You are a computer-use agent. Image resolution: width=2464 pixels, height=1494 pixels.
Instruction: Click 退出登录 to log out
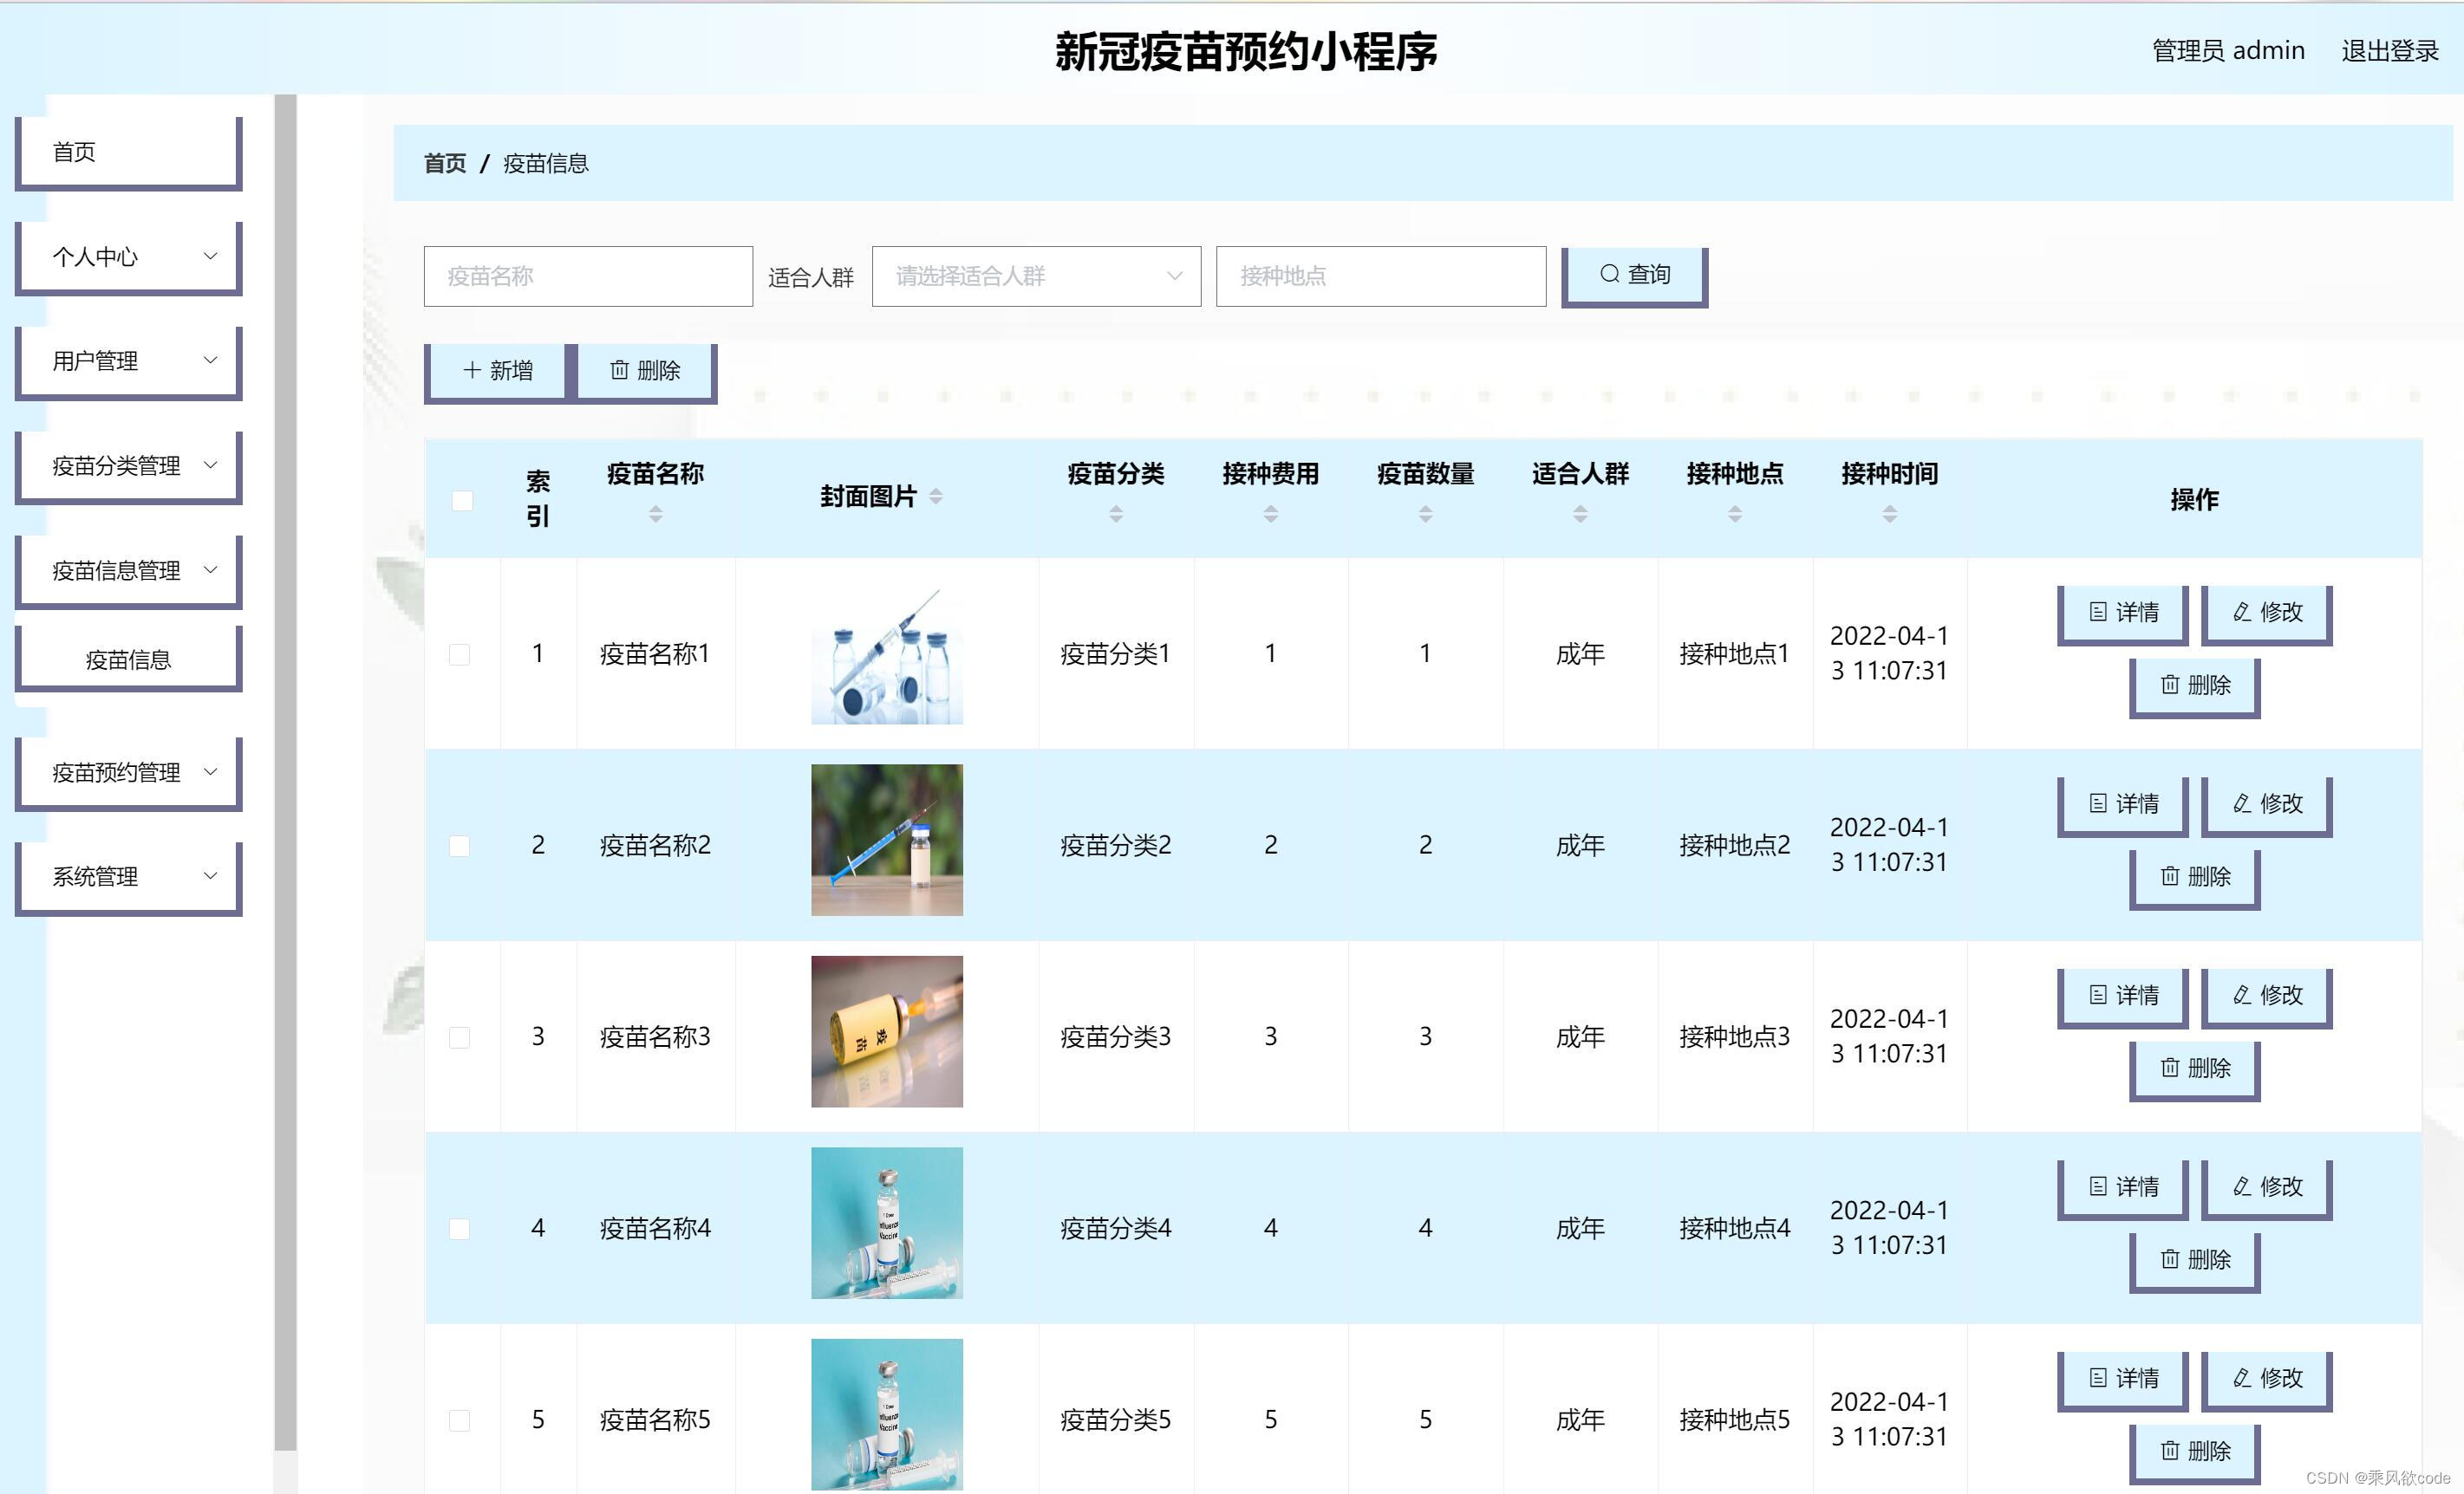(2390, 51)
